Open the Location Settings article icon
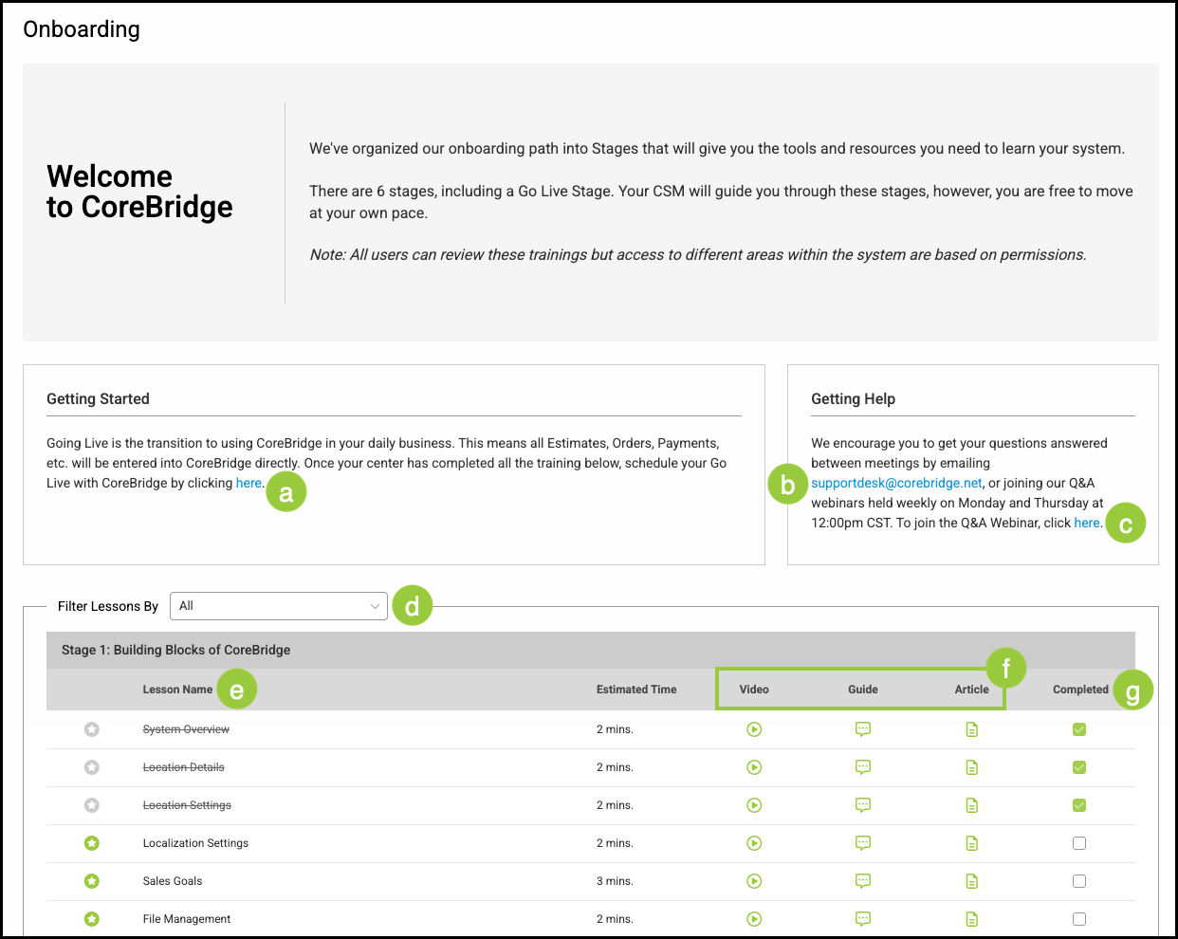This screenshot has height=939, width=1178. [972, 805]
